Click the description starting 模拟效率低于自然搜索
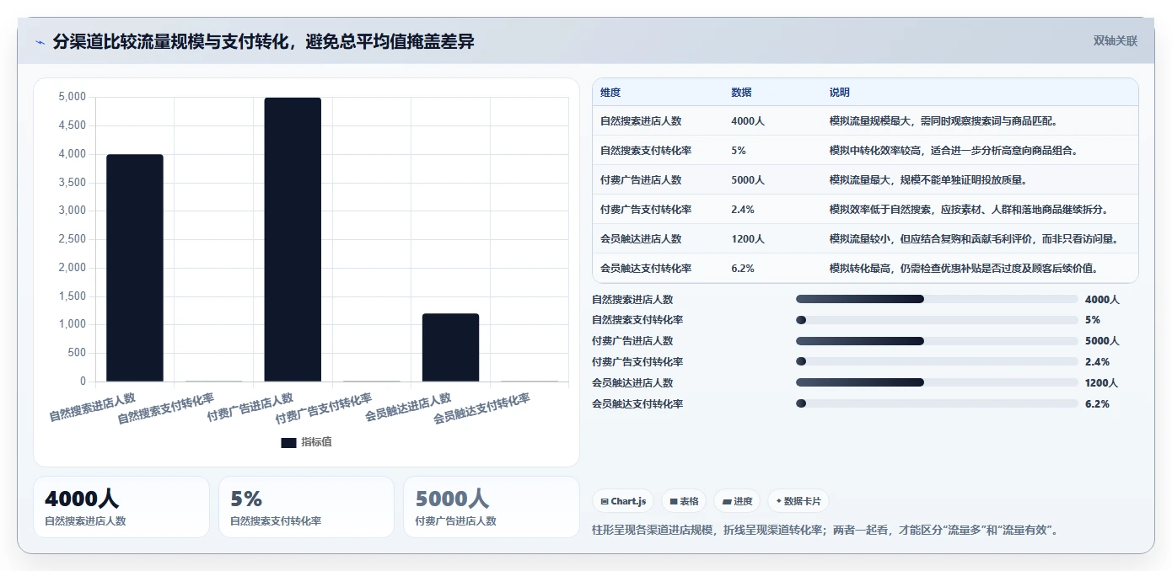 click(x=969, y=210)
